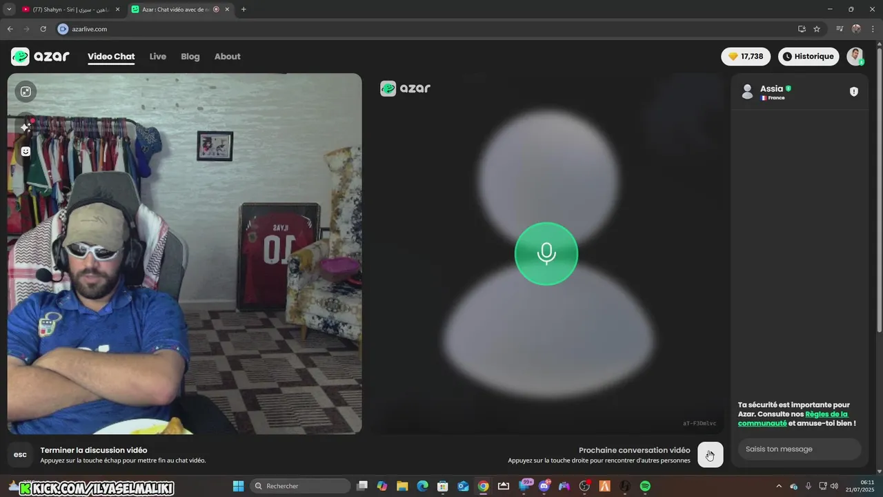Viewport: 883px width, 497px height.
Task: Open the sparkle effects icon on video
Action: (x=26, y=127)
